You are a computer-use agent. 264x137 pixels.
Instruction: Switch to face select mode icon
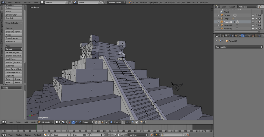coord(102,122)
